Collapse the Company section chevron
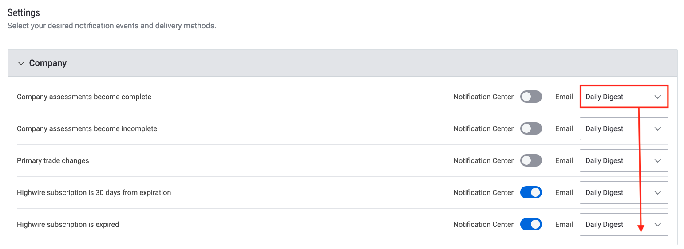Viewport: 684px width, 249px height. coord(20,63)
